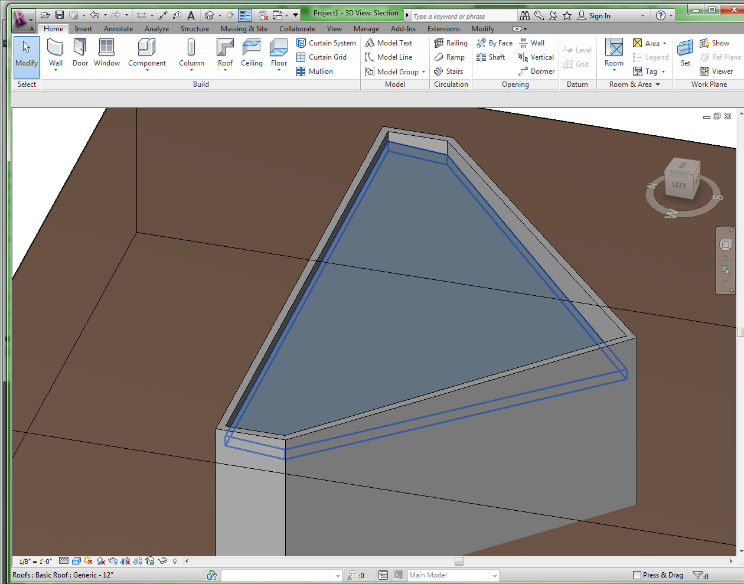Choose the Component tool icon
This screenshot has height=584, width=744.
[146, 47]
